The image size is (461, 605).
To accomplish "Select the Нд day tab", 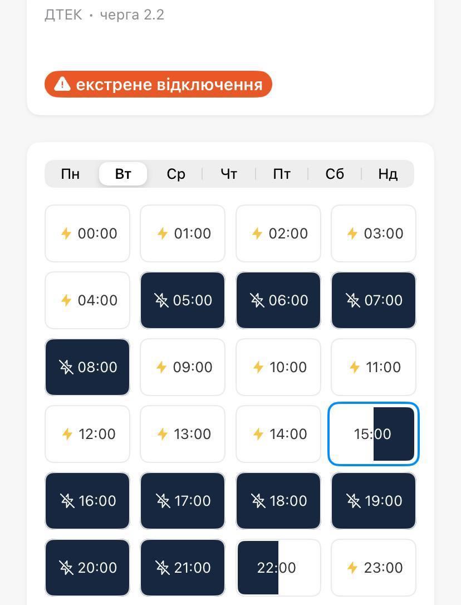I will pos(388,174).
